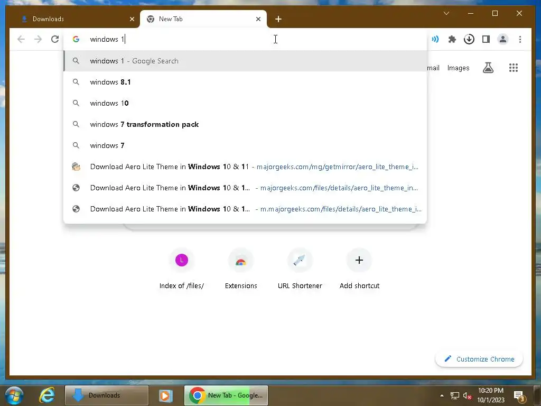The image size is (541, 406).
Task: Launch Internet Explorer from the taskbar
Action: 47,395
